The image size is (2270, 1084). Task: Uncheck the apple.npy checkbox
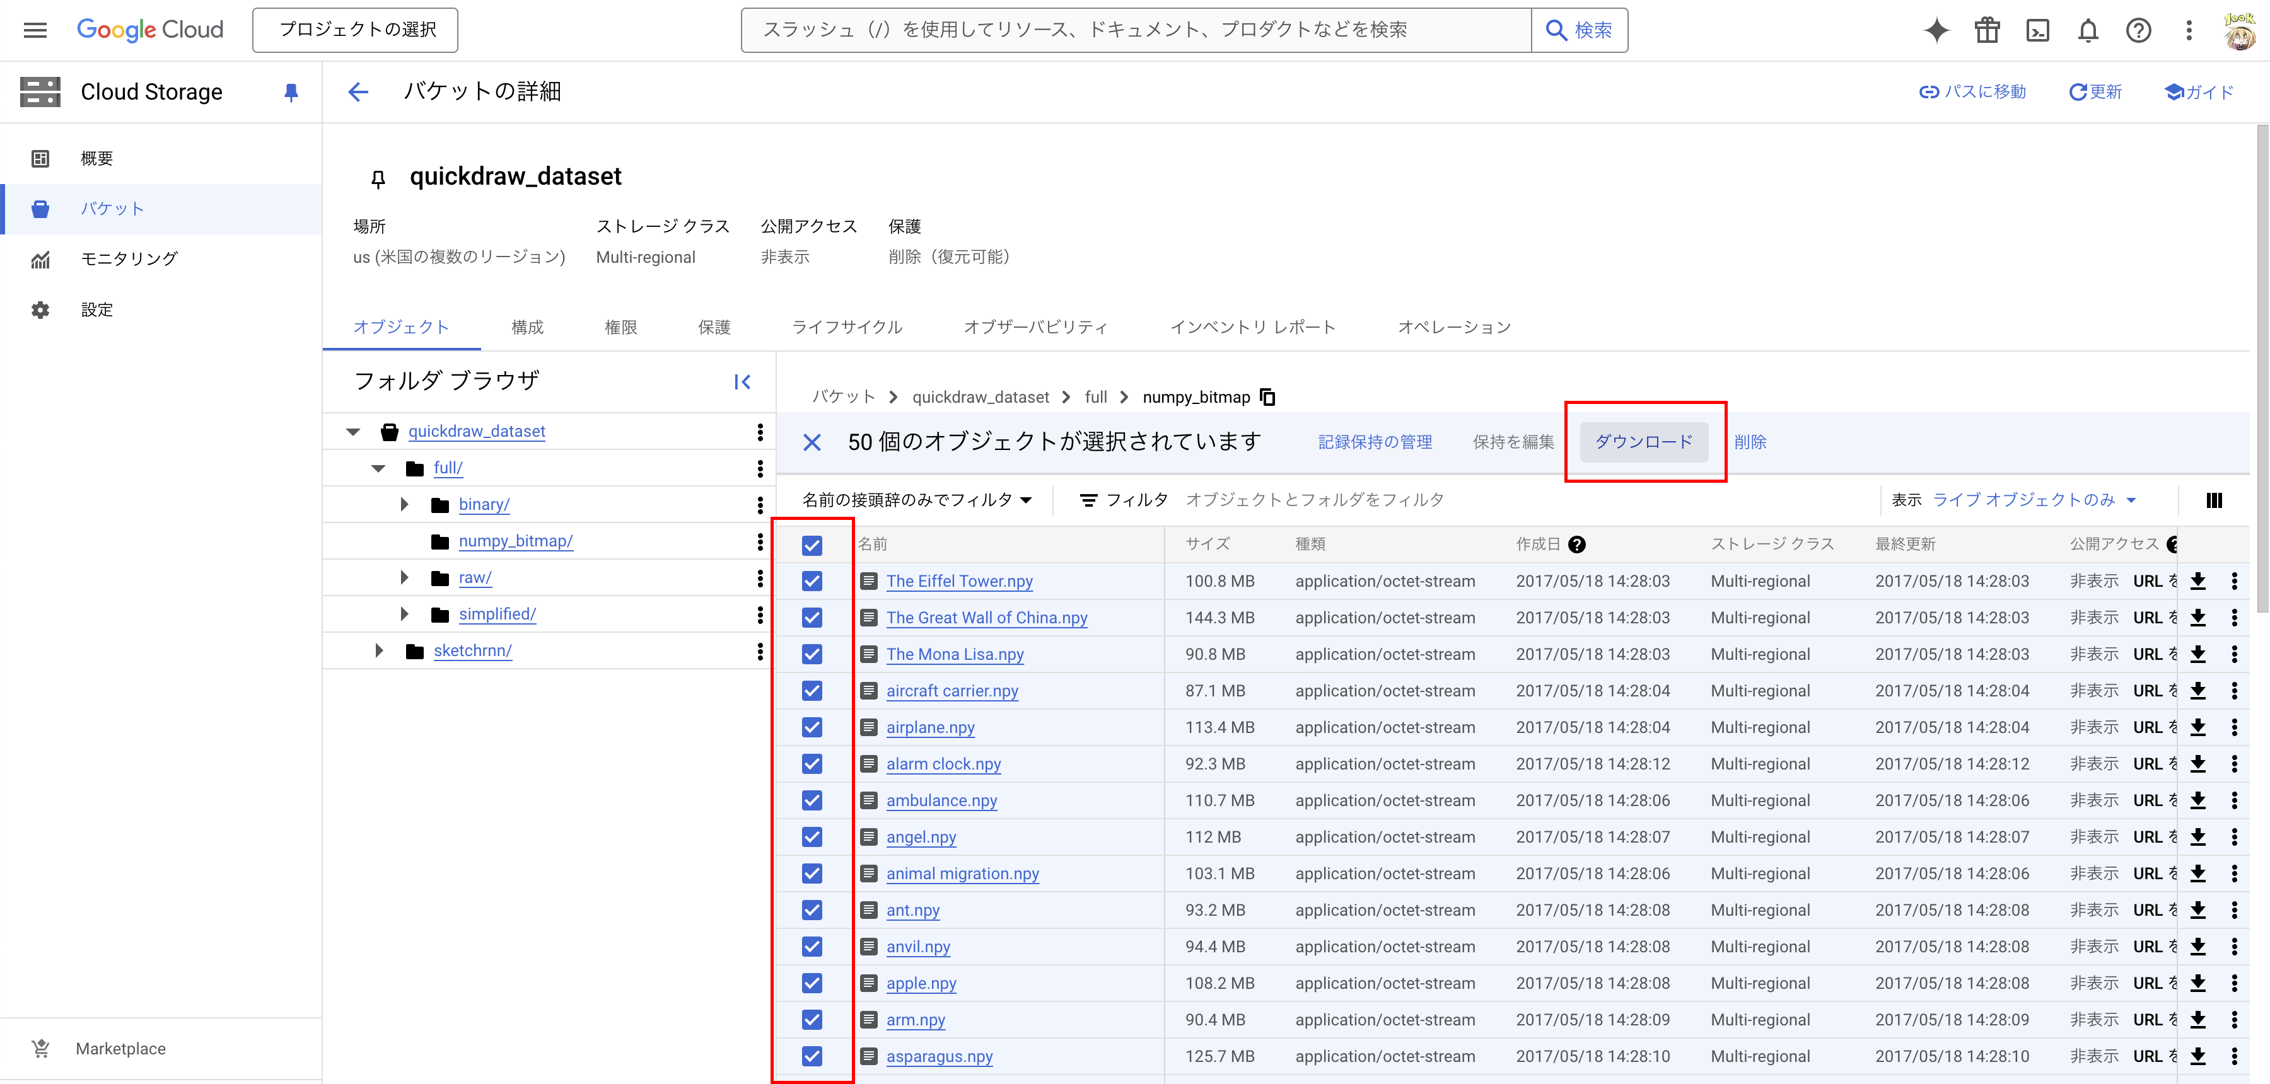[x=812, y=983]
